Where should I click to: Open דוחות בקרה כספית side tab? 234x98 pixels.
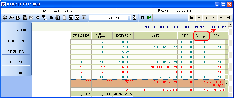point(16,30)
